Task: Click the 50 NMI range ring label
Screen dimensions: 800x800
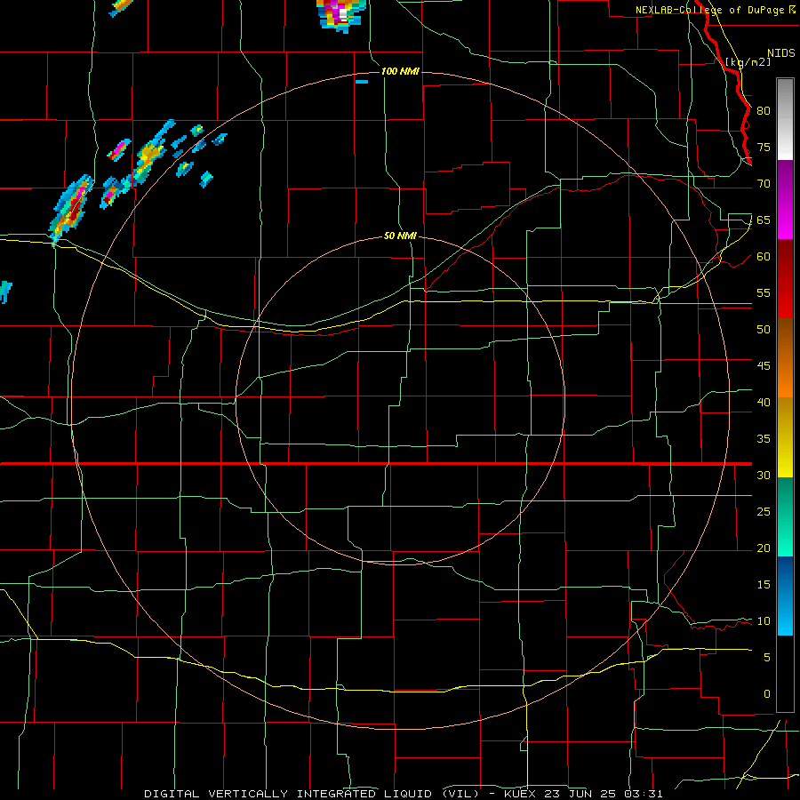Action: tap(400, 236)
